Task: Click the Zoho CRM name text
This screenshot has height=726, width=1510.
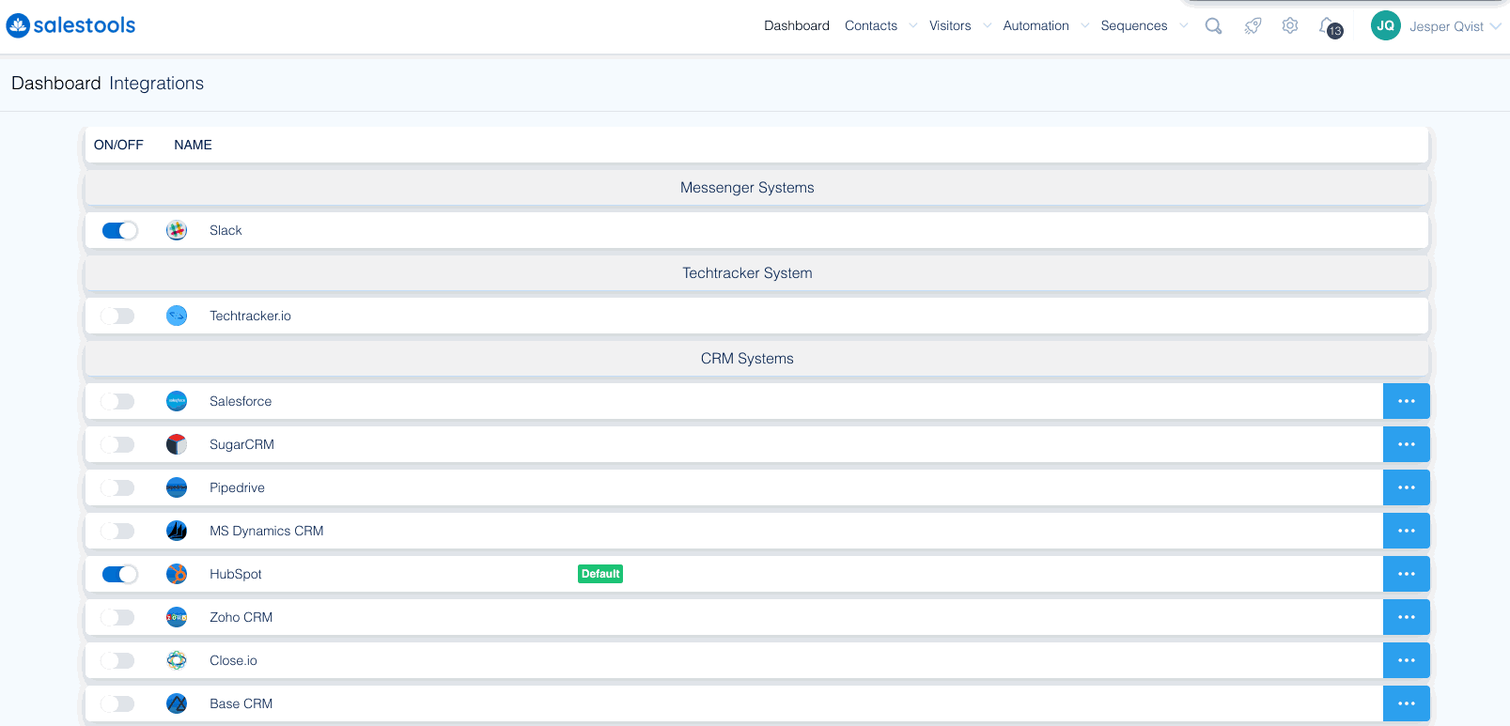Action: (x=241, y=617)
